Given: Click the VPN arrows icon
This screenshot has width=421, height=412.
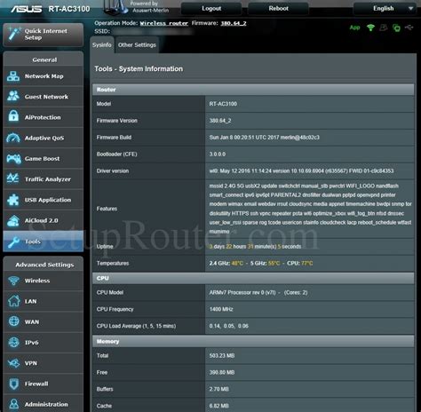Looking at the screenshot, I should pyautogui.click(x=13, y=363).
